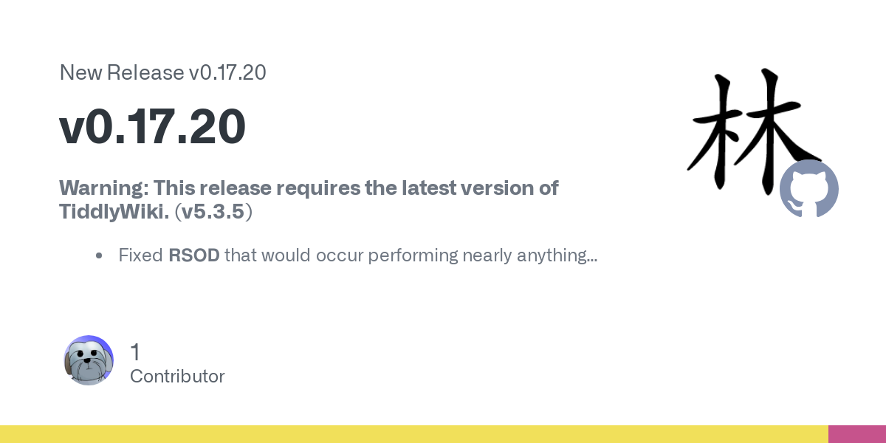The height and width of the screenshot is (443, 886).
Task: Click the contributor count number 1
Action: (134, 352)
